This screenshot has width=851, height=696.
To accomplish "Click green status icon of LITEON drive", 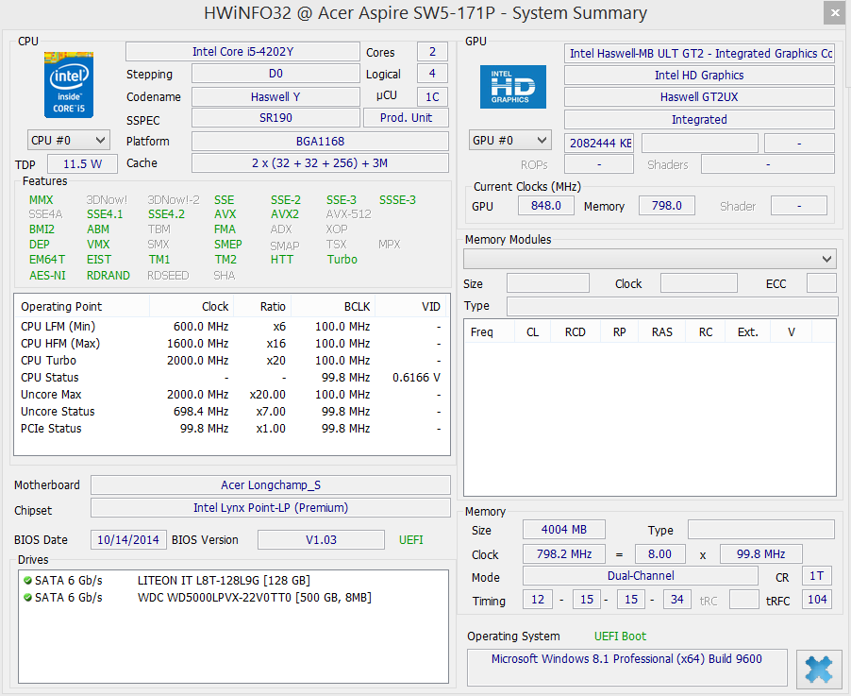I will 27,580.
